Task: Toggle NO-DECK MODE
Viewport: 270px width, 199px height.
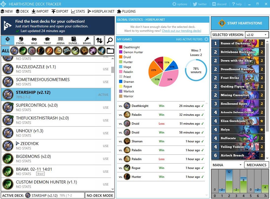Action: coord(100,195)
